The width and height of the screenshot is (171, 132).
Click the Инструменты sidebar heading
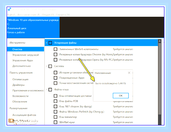tap(17, 43)
